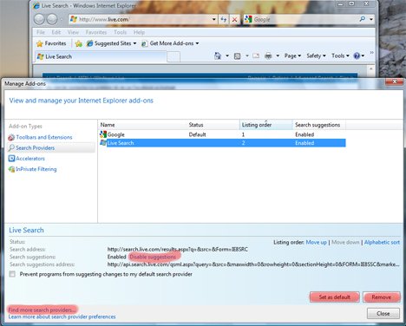Open the View menu
This screenshot has width=406, height=326.
coord(73,32)
